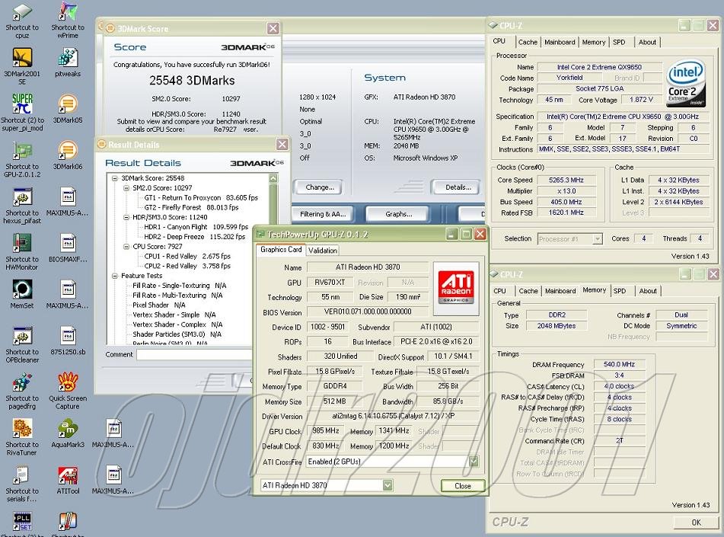Select the Graphics Card tab in GPU-Z
Screen dimensions: 724x537
[x=281, y=250]
